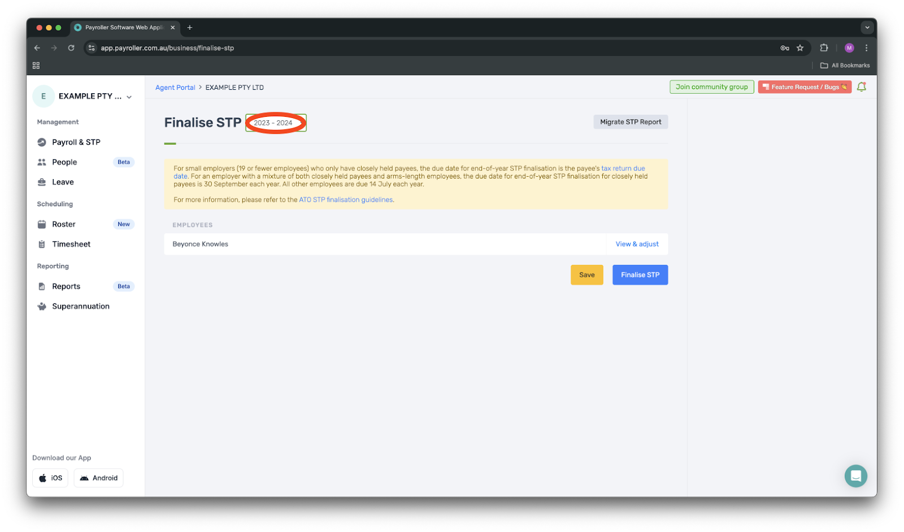This screenshot has height=532, width=904.
Task: Click the New badge next to Roster
Action: click(124, 224)
